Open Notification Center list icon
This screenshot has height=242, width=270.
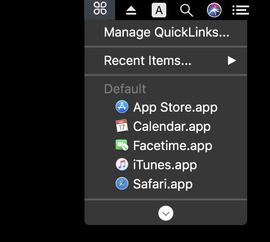pos(241,10)
